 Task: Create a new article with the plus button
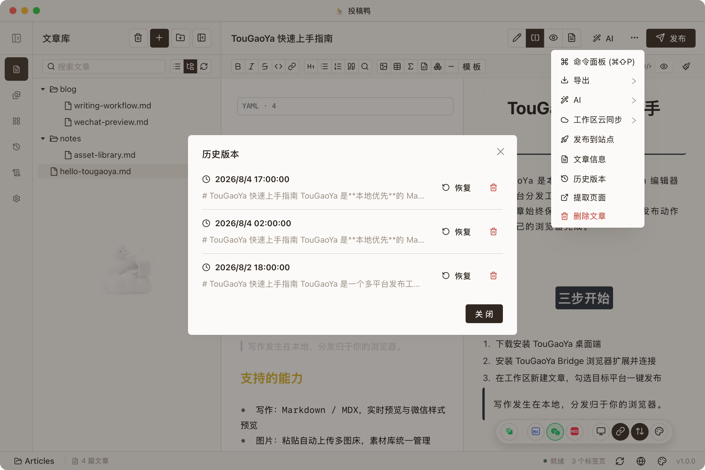(159, 38)
